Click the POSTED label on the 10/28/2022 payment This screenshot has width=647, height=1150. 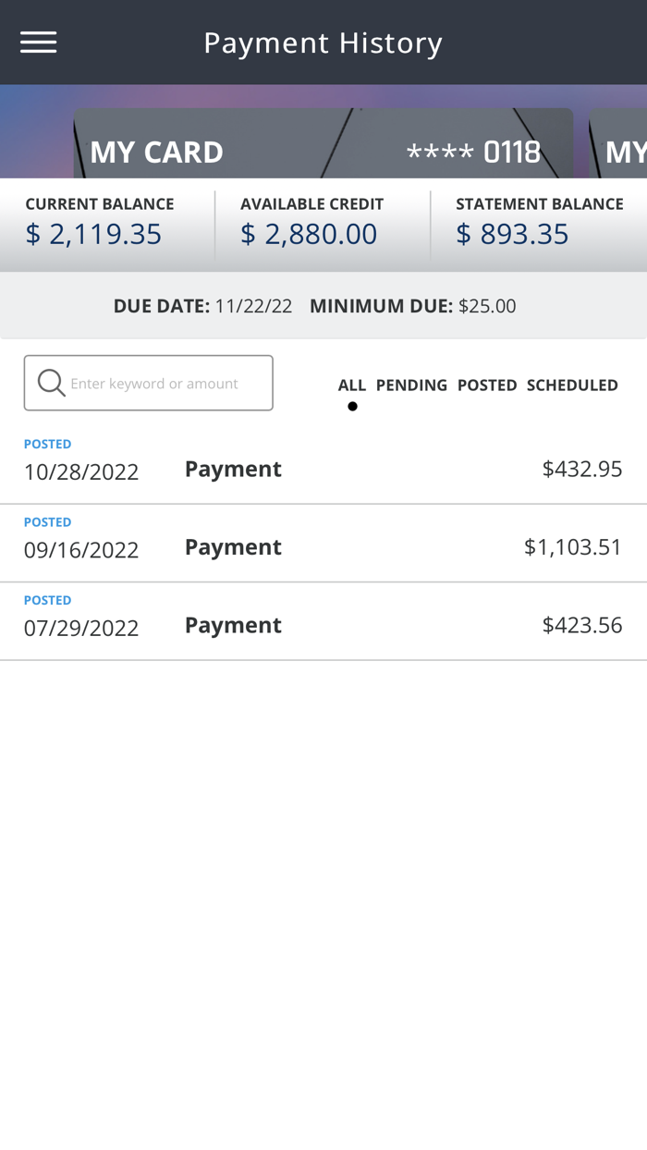coord(47,444)
